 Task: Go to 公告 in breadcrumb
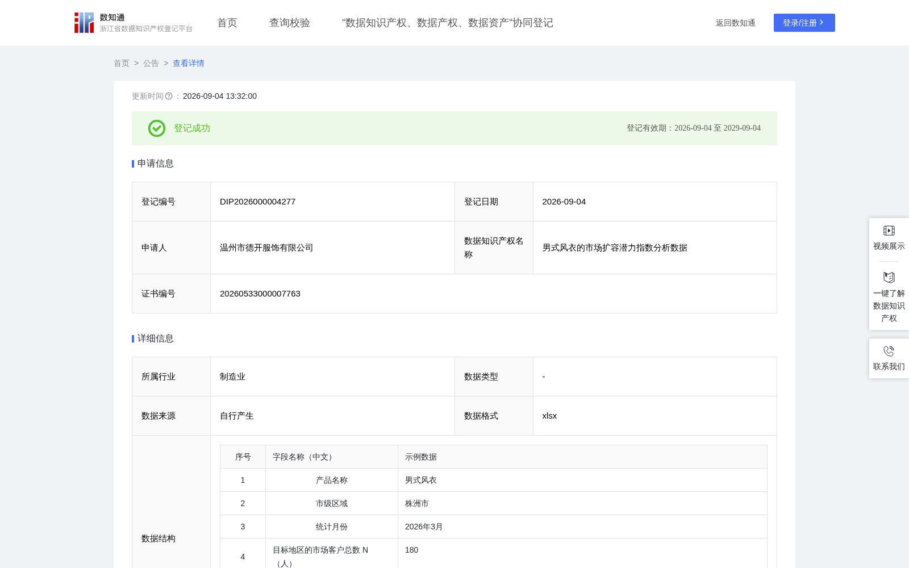[151, 63]
